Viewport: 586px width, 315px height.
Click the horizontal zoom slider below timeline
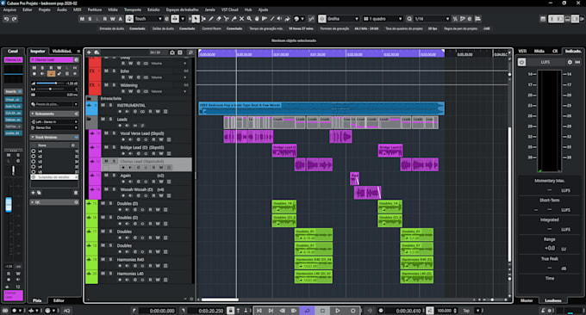click(x=492, y=300)
